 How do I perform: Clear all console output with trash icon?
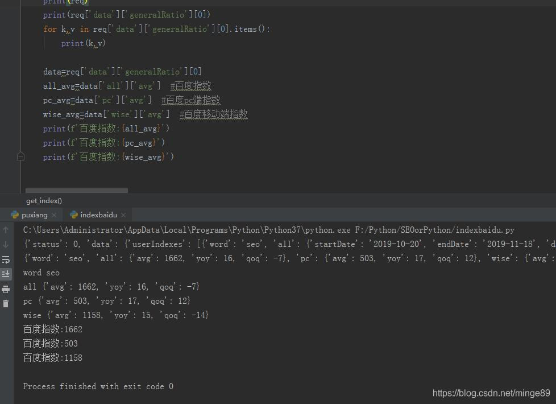coord(6,303)
